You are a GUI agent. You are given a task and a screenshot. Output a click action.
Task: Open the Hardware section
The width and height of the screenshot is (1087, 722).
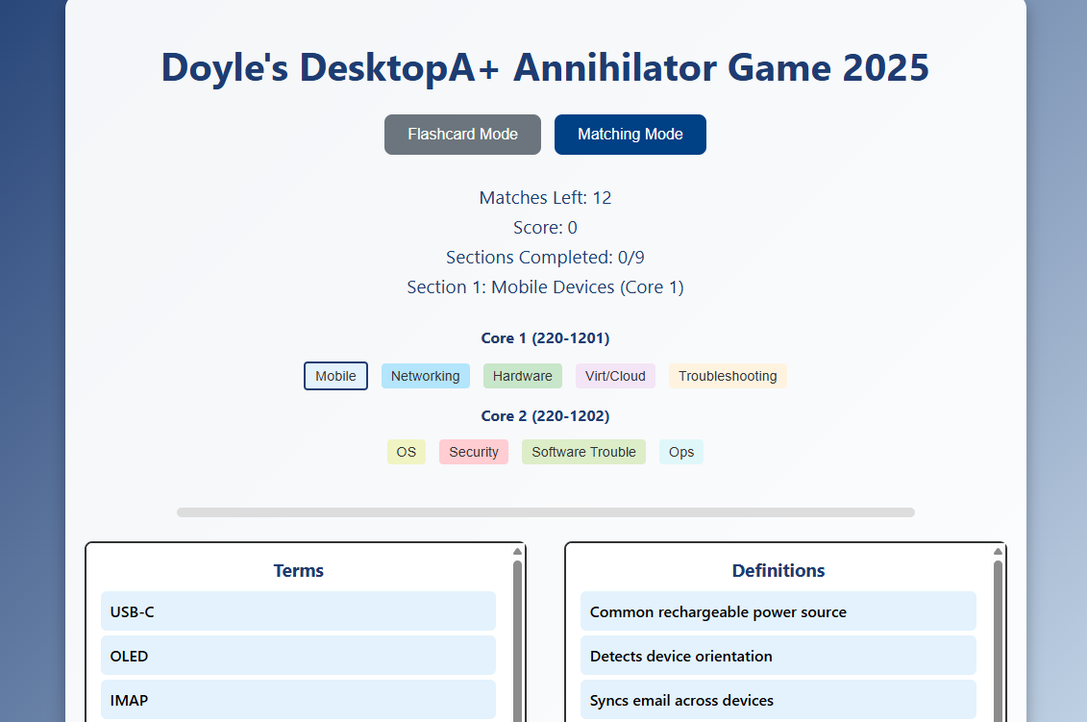pos(523,376)
